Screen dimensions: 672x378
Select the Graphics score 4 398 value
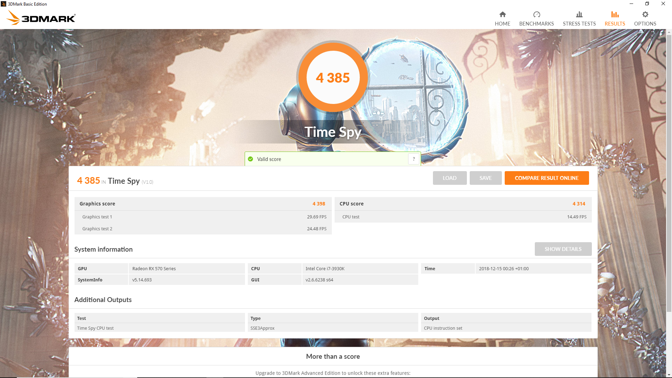(x=318, y=204)
